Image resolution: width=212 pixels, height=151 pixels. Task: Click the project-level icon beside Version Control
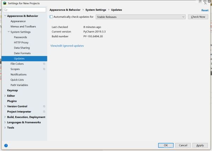[44, 106]
